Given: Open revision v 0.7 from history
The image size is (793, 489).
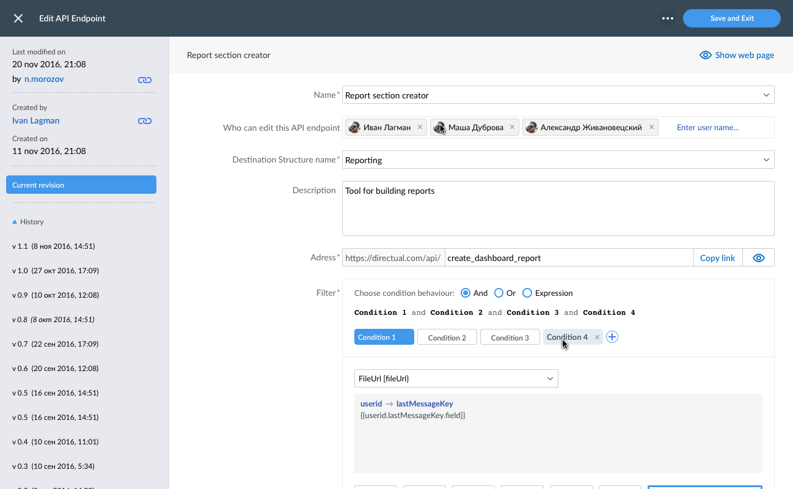Looking at the screenshot, I should tap(56, 344).
